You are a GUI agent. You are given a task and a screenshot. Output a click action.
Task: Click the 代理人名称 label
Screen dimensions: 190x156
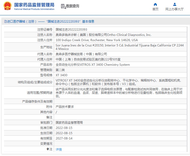(45, 54)
